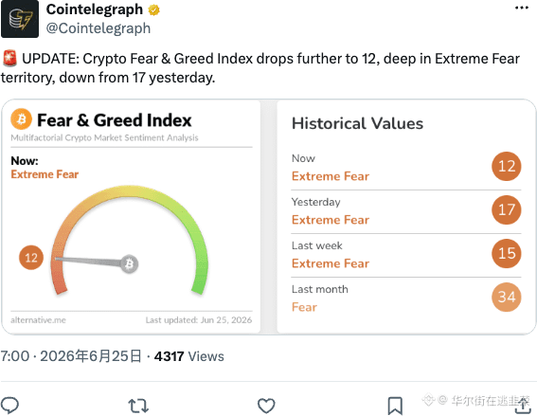Click the post timestamp 7:00 2026年6月25日

71,356
